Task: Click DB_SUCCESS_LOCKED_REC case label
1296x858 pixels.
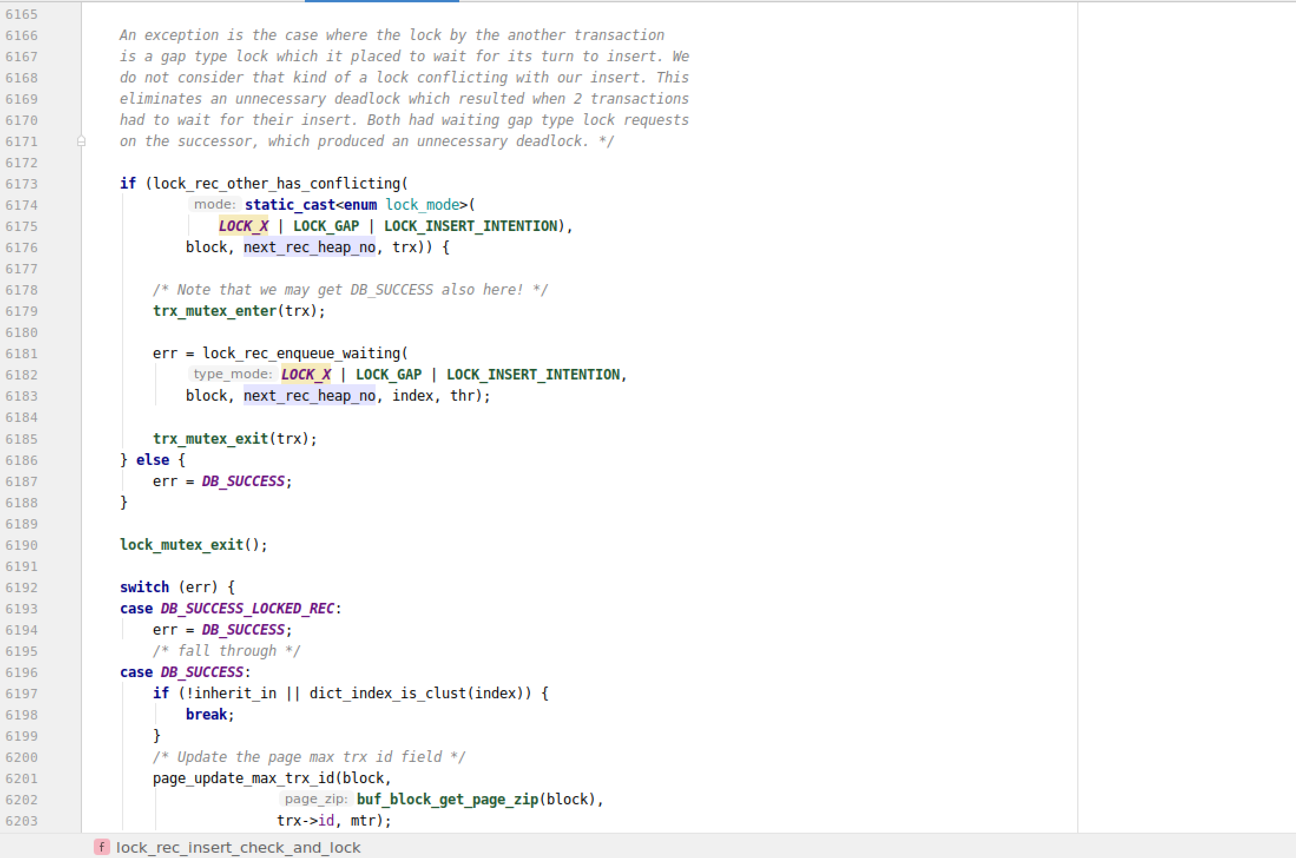Action: click(247, 609)
